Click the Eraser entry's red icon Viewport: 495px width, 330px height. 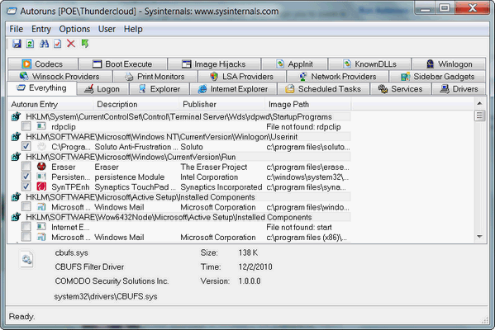[x=41, y=167]
